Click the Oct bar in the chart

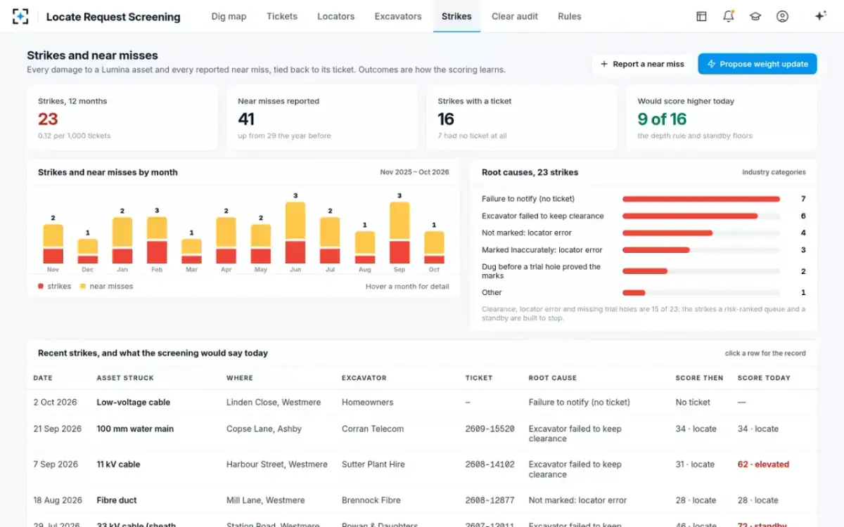(x=434, y=247)
